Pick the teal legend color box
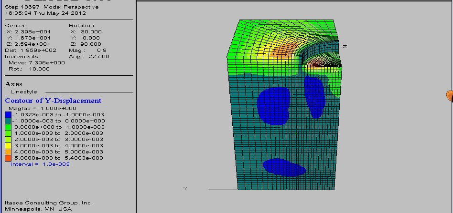The width and height of the screenshot is (453, 213). click(x=8, y=121)
